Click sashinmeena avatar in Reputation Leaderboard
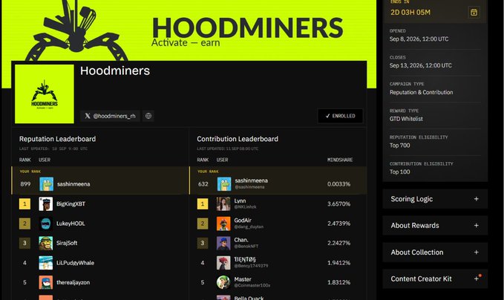Viewport: 504px width, 300px height. [x=46, y=184]
